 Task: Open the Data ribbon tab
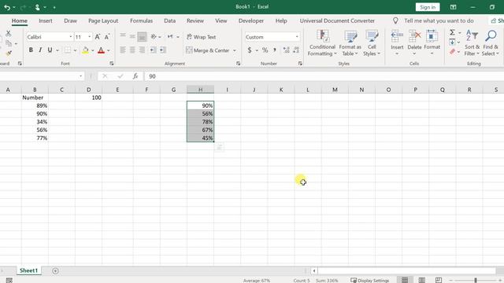click(x=170, y=20)
